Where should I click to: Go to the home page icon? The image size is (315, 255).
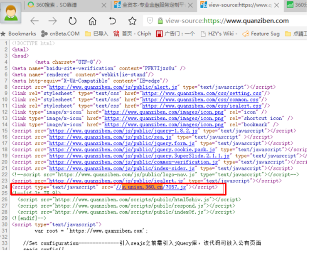tap(93, 21)
